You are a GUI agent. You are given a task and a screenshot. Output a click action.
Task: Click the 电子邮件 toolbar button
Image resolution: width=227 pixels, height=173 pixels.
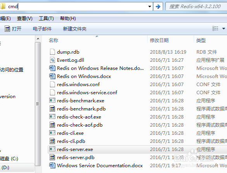(x=42, y=29)
